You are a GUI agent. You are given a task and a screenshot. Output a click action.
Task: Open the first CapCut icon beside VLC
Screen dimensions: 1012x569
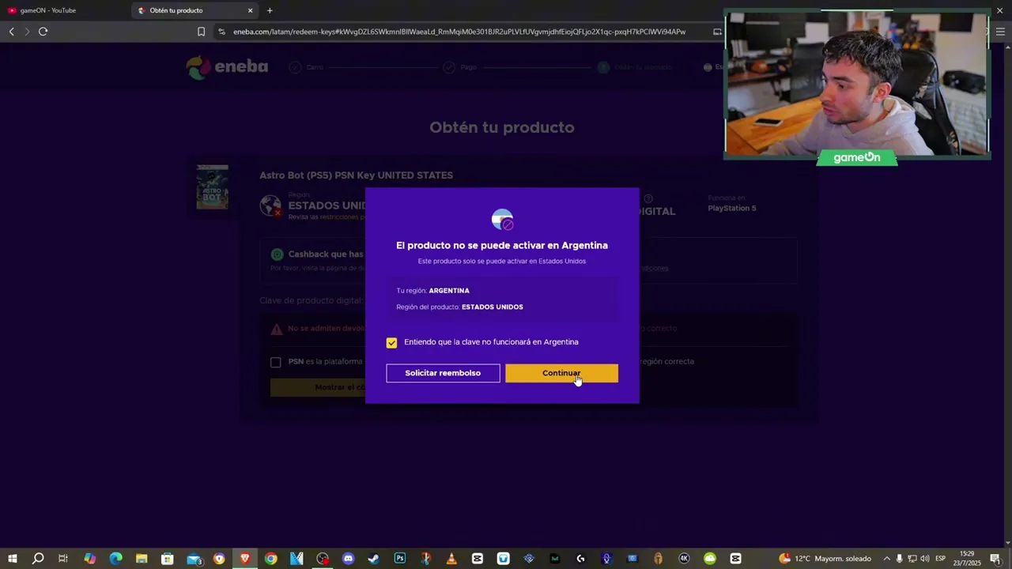pyautogui.click(x=478, y=559)
